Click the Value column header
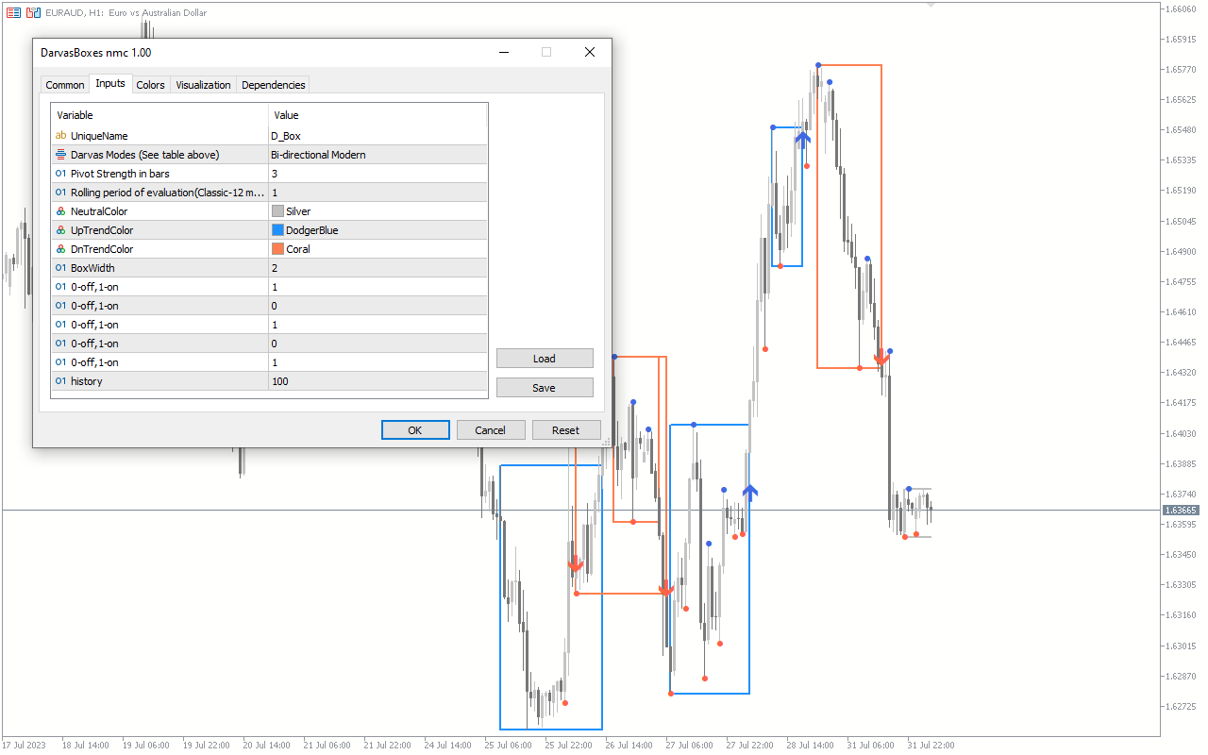The image size is (1208, 755). click(377, 115)
